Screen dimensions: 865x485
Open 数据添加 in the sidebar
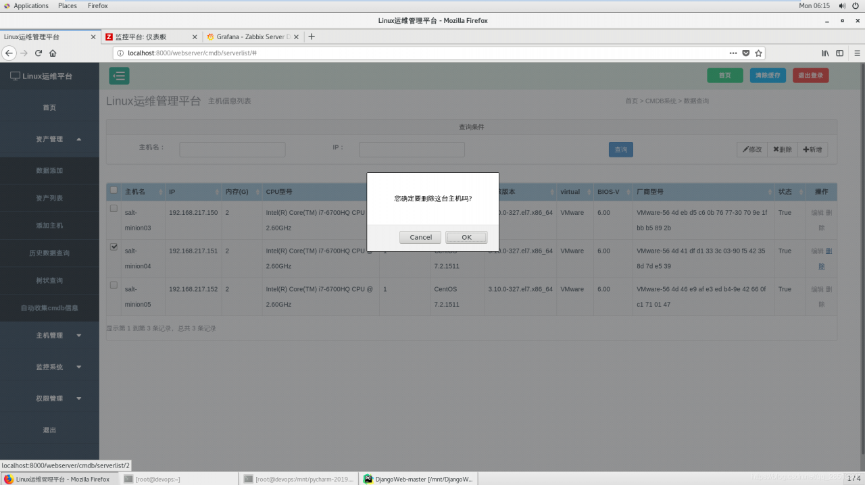pos(49,171)
